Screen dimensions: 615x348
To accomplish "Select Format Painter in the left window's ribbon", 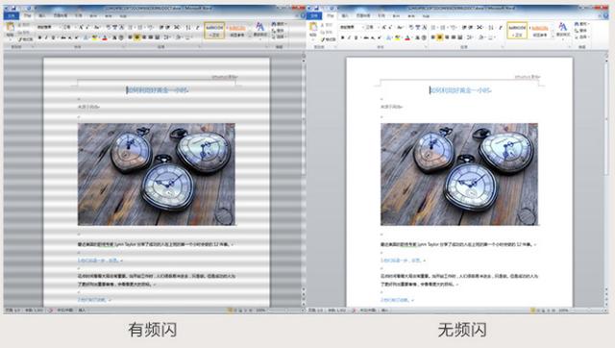I will pos(26,39).
